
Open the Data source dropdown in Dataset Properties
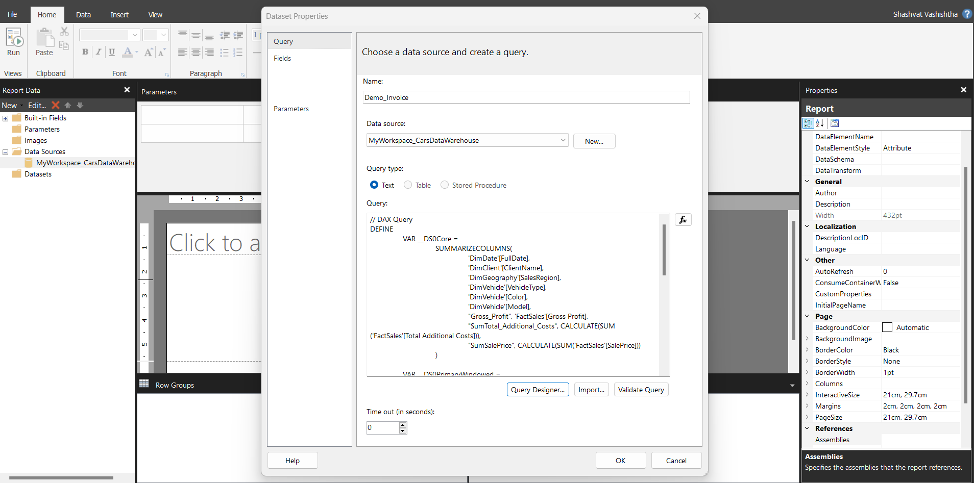(x=562, y=140)
